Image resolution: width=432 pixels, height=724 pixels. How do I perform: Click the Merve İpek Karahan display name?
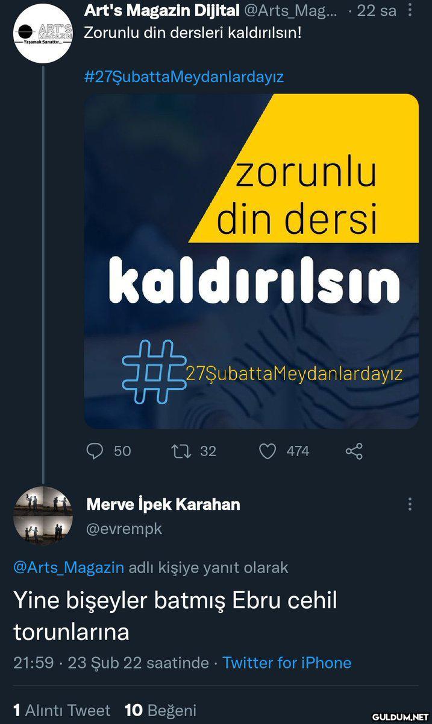point(163,504)
